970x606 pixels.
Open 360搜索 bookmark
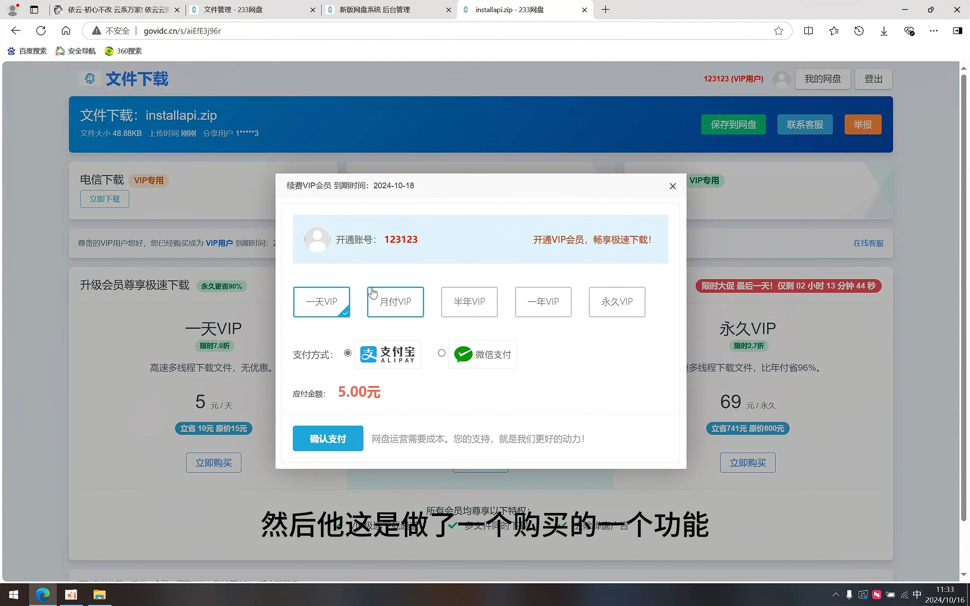(x=123, y=51)
